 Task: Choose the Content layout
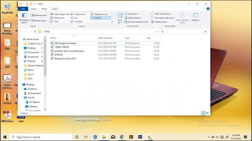76,22
